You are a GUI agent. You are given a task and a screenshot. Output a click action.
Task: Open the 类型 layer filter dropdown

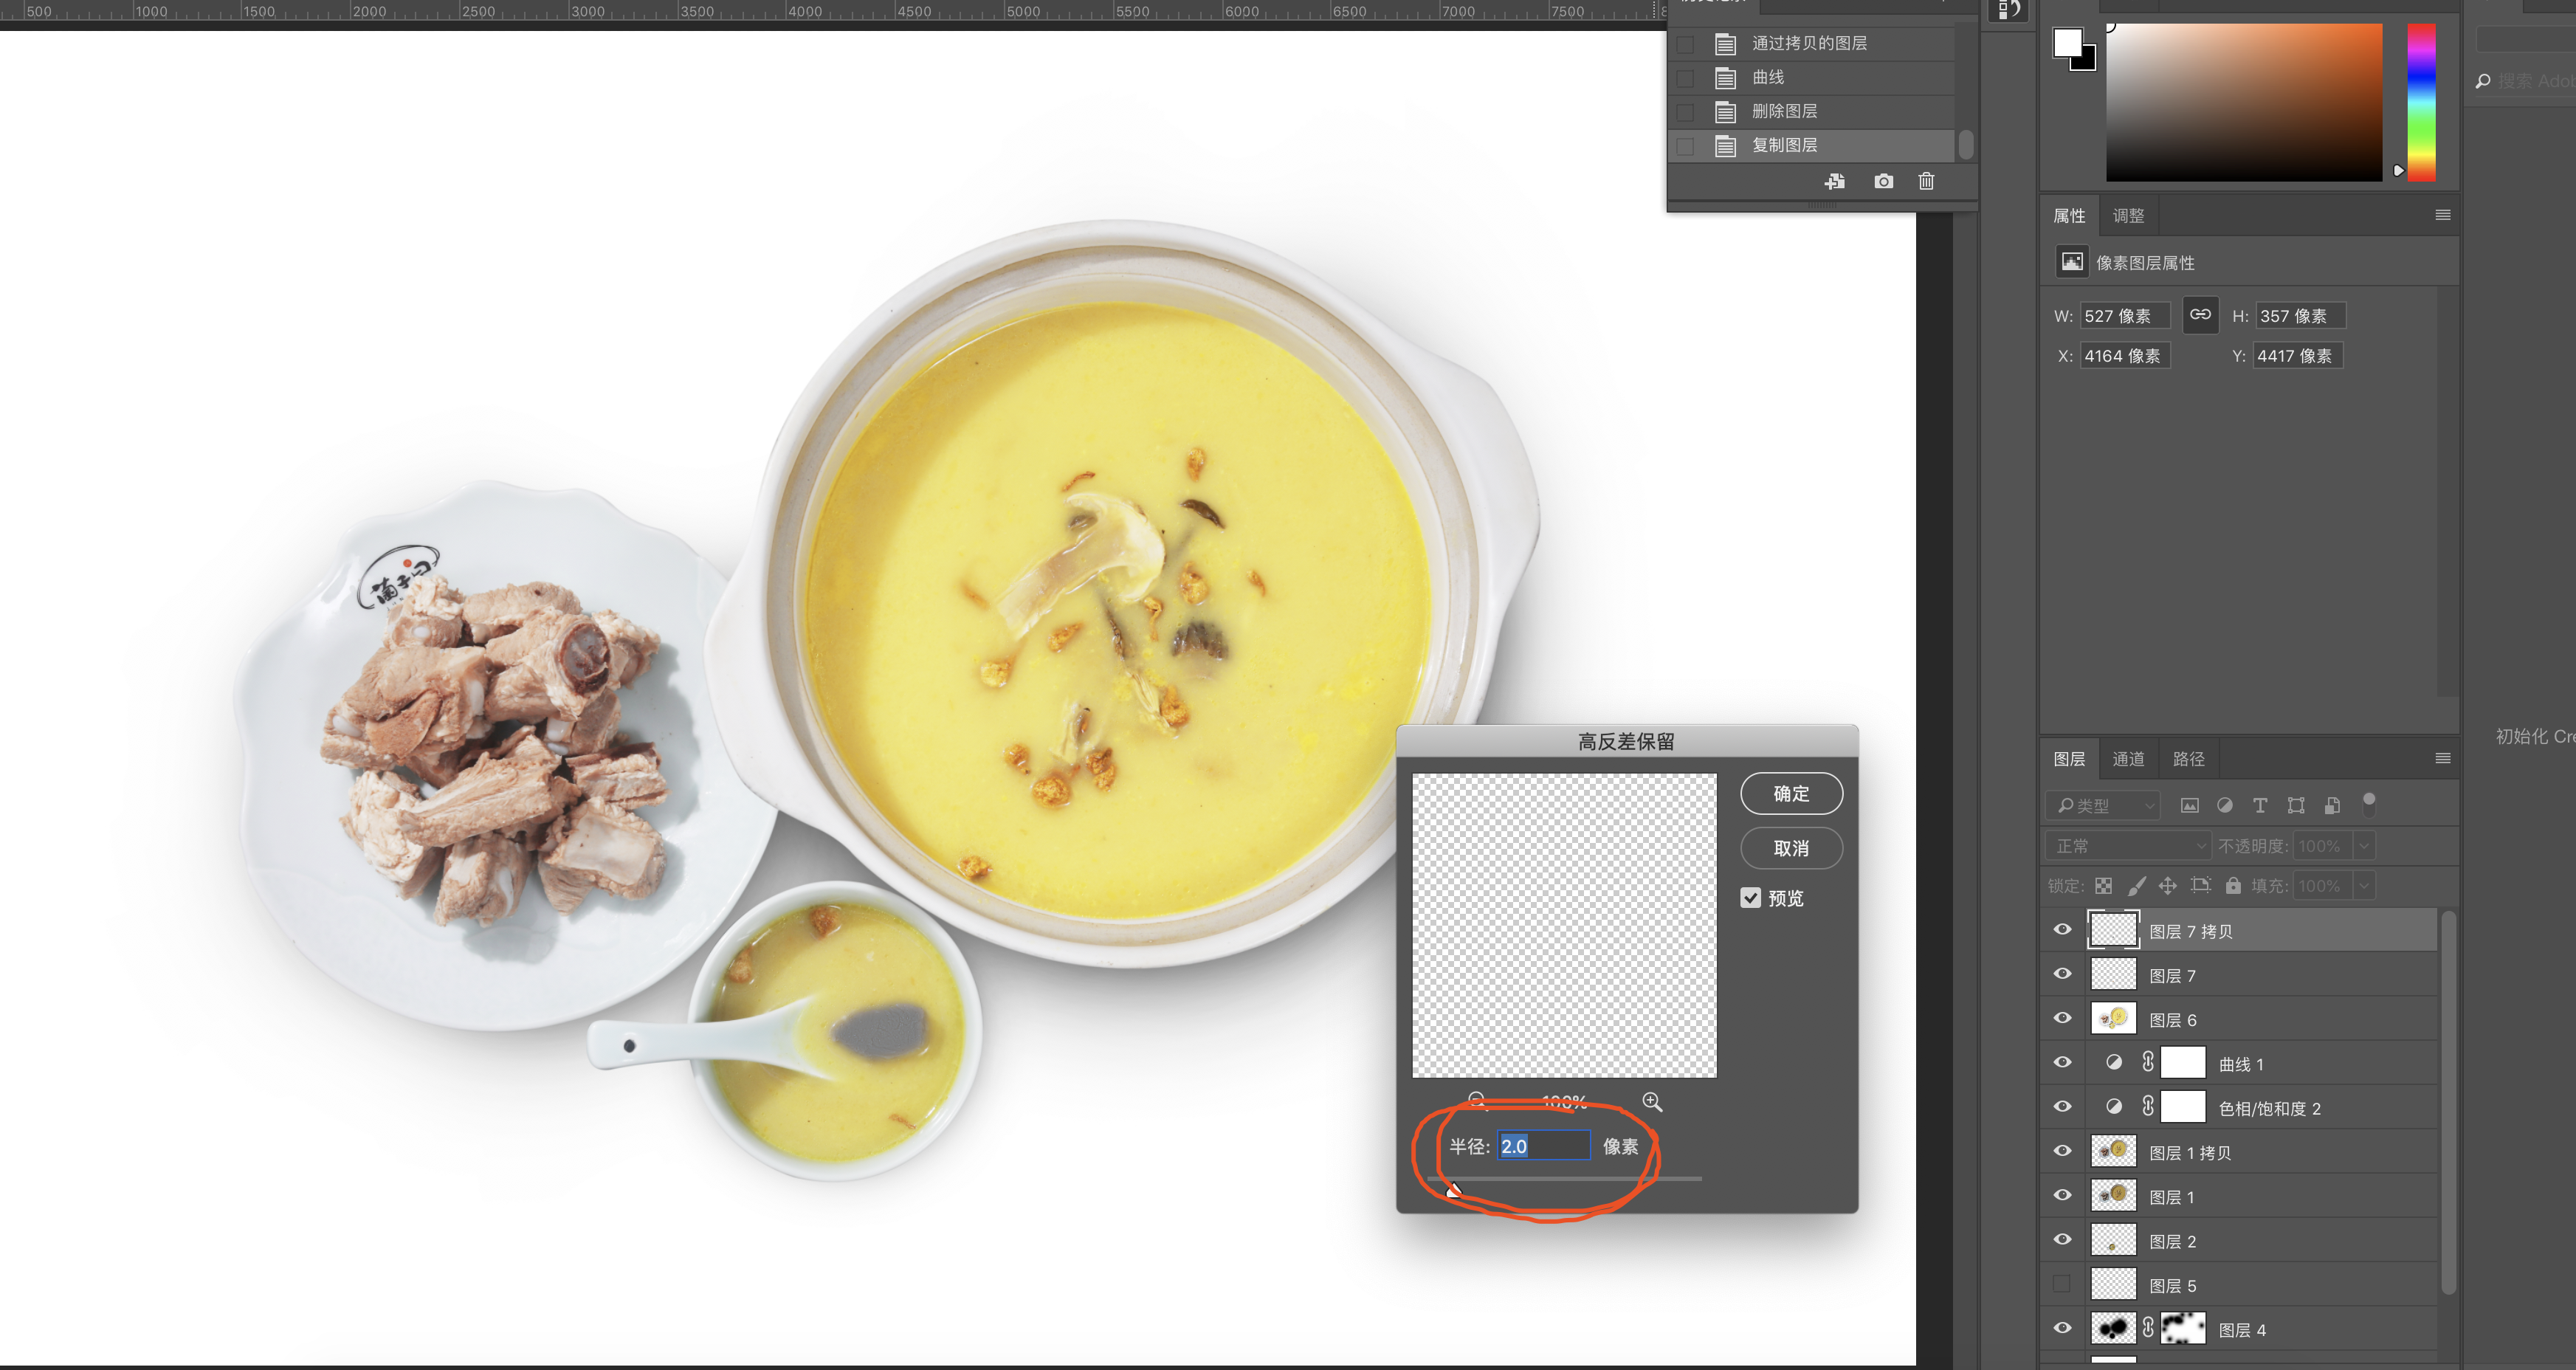tap(2103, 805)
